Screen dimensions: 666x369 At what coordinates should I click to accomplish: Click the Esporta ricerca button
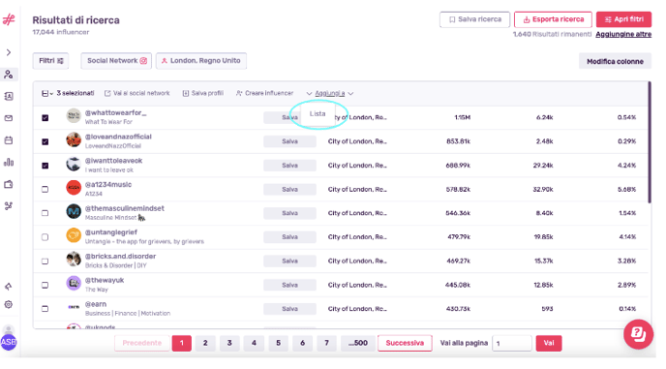click(553, 19)
